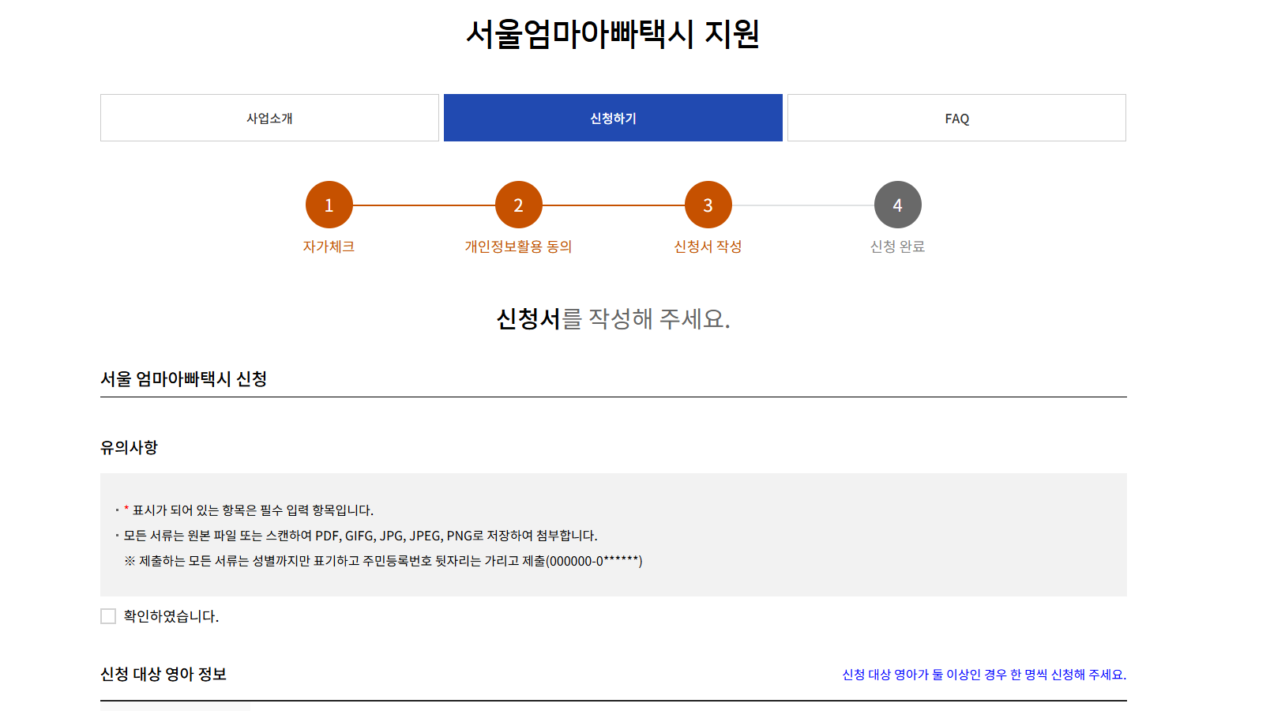Click the note about 주민등록번호 뒷자리
The height and width of the screenshot is (711, 1270).
(383, 561)
